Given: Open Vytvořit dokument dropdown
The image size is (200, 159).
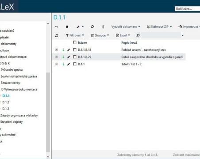Looking at the screenshot, I should 126,26.
